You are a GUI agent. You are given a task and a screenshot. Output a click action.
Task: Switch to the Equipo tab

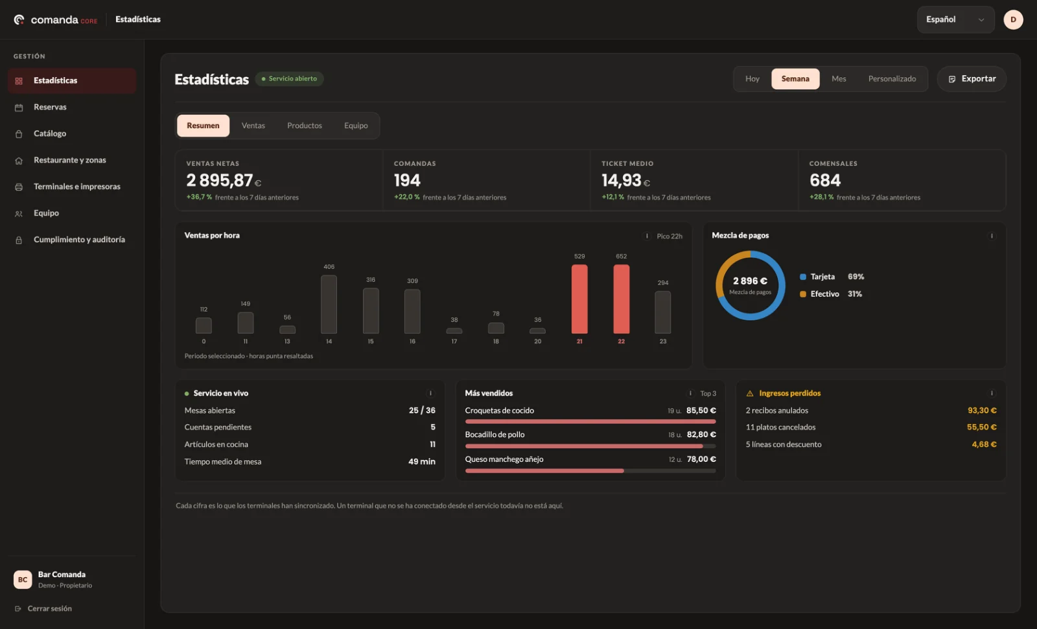coord(356,126)
